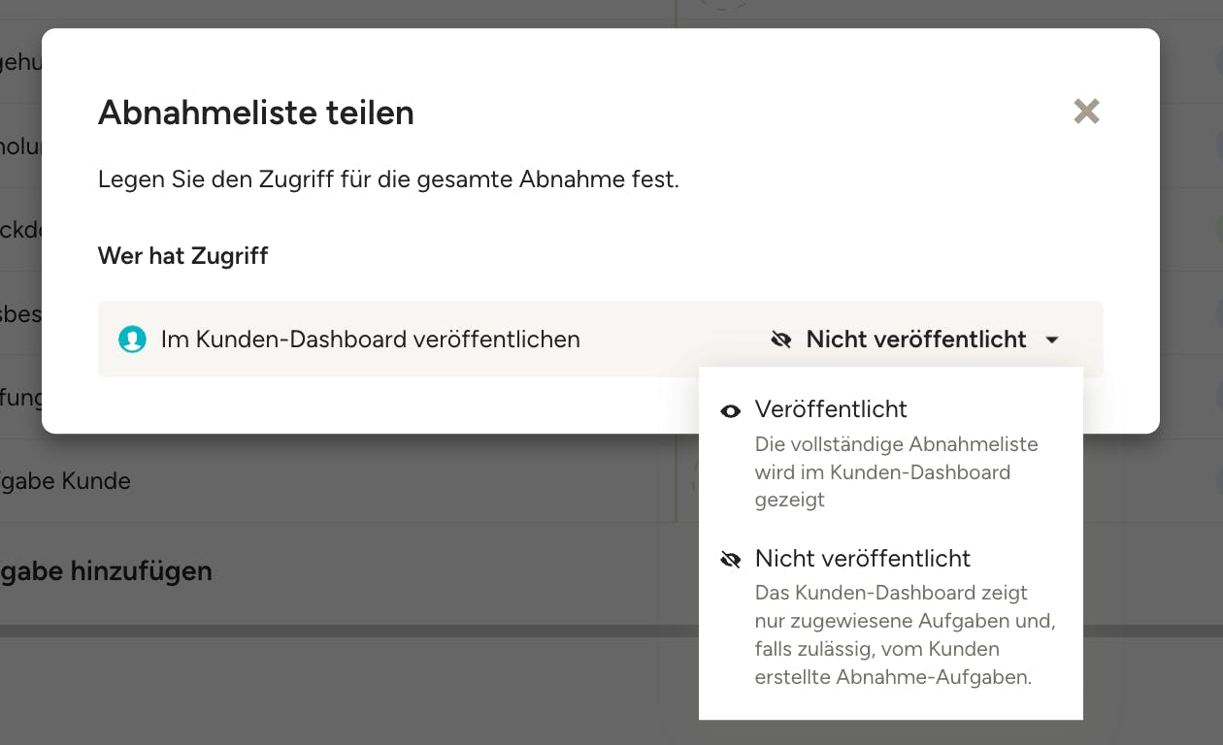Click the Abnahmeliste teilen dialog title
The height and width of the screenshot is (745, 1223).
tap(256, 113)
